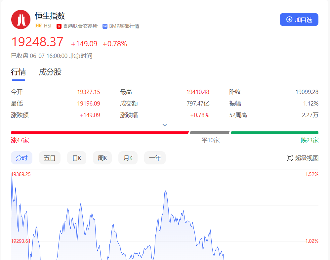Click BMP基础行情 label
The image size is (330, 260).
pyautogui.click(x=124, y=26)
